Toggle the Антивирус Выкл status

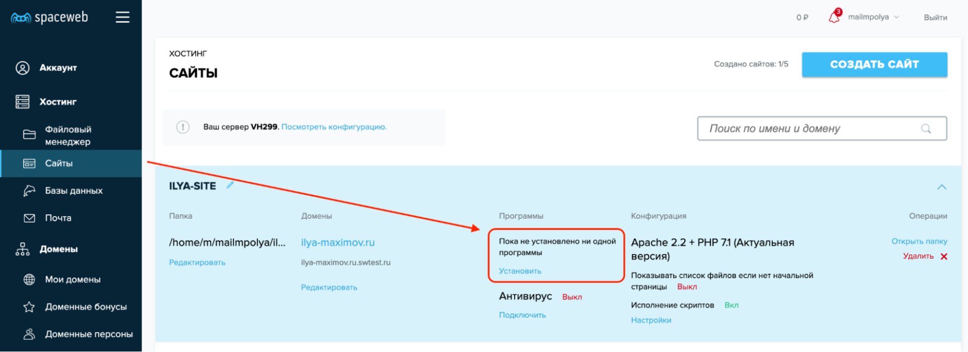tap(572, 297)
